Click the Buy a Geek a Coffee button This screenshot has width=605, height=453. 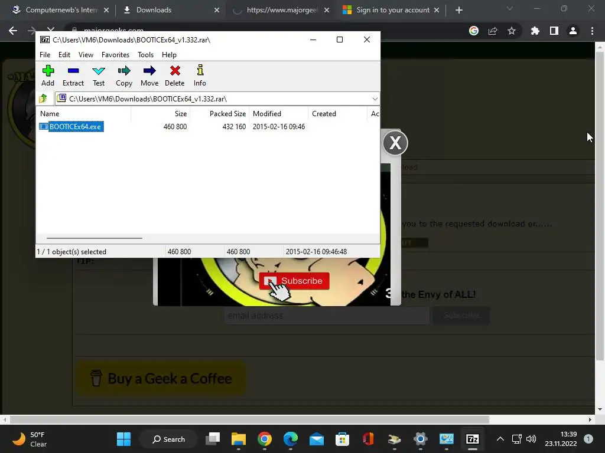coord(161,378)
